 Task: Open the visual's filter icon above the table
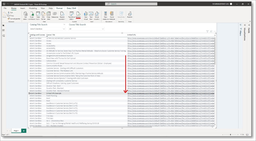click(208, 31)
